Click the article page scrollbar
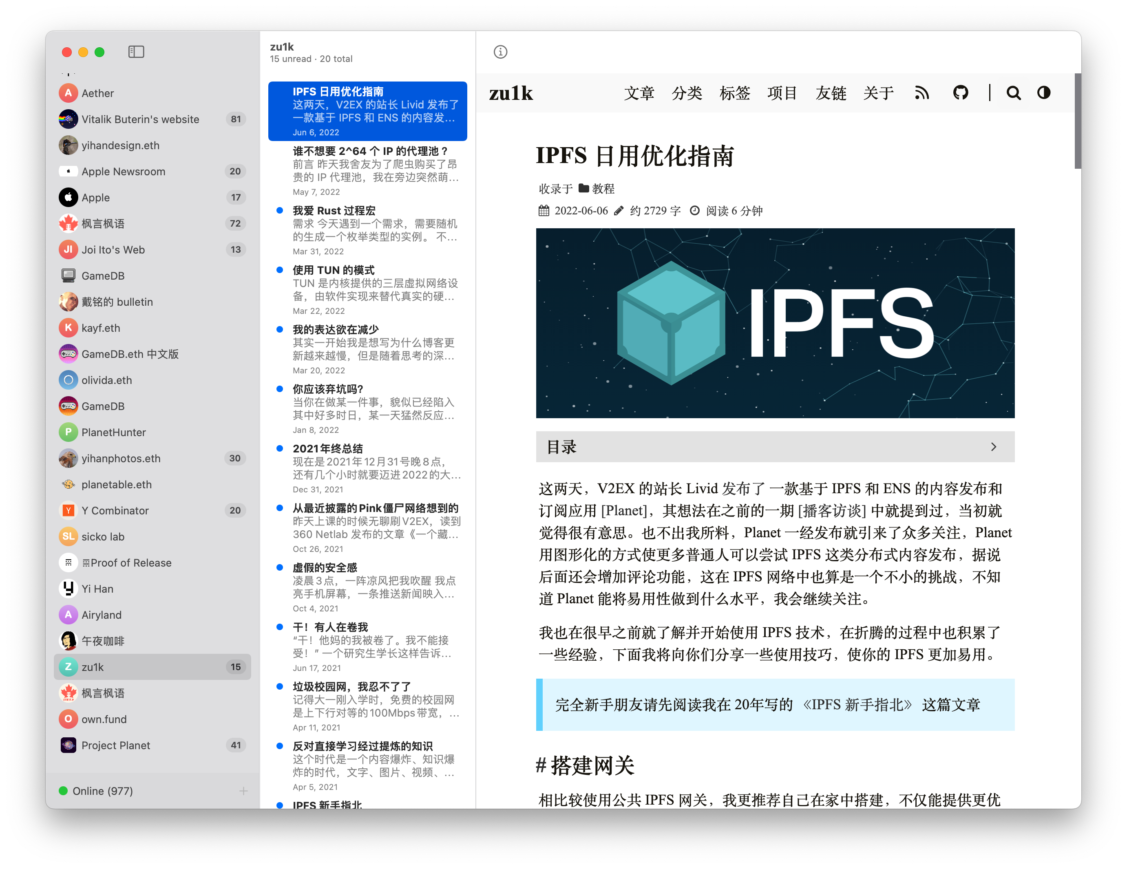 pyautogui.click(x=1078, y=121)
